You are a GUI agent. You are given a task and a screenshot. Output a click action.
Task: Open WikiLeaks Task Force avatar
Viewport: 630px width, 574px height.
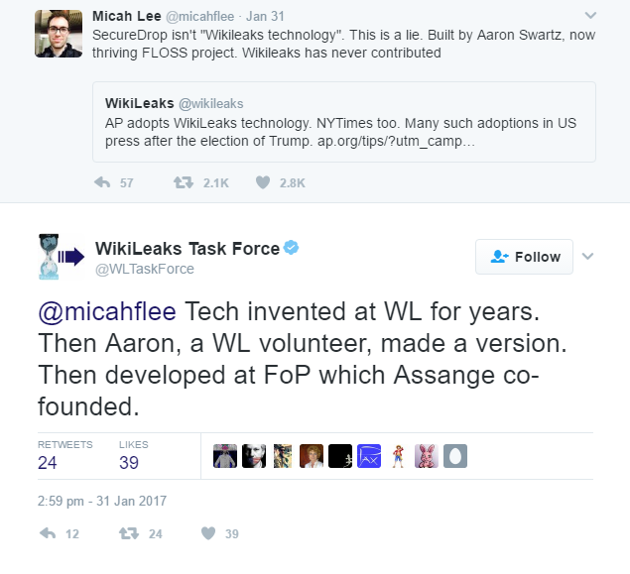click(x=60, y=257)
